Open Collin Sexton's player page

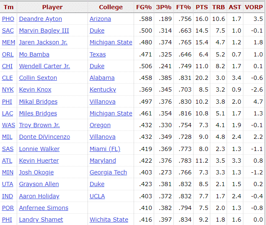click(x=38, y=78)
